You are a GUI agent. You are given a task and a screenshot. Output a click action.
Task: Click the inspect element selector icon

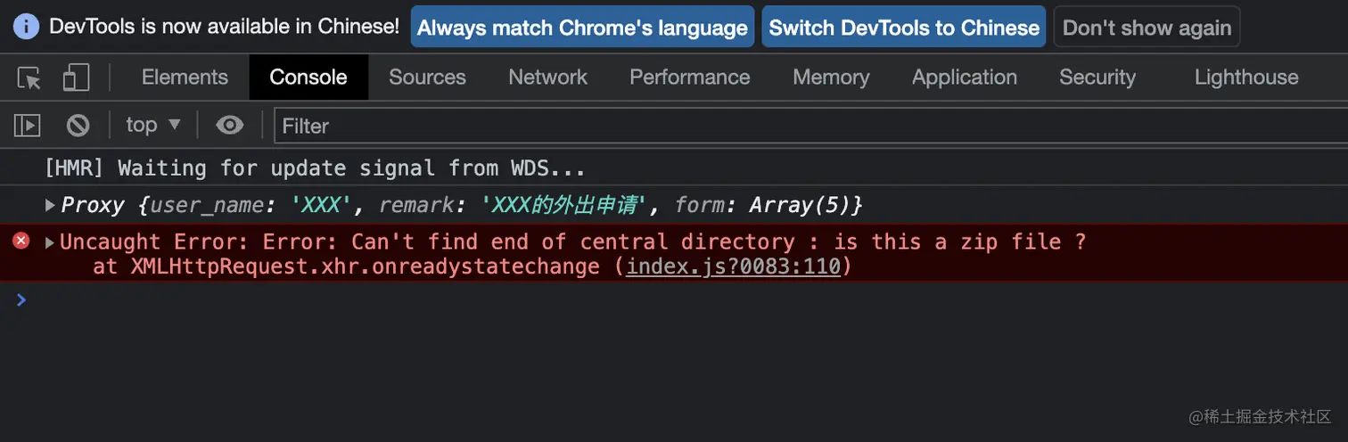click(29, 78)
